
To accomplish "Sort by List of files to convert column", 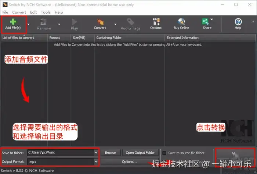I will coord(24,38).
